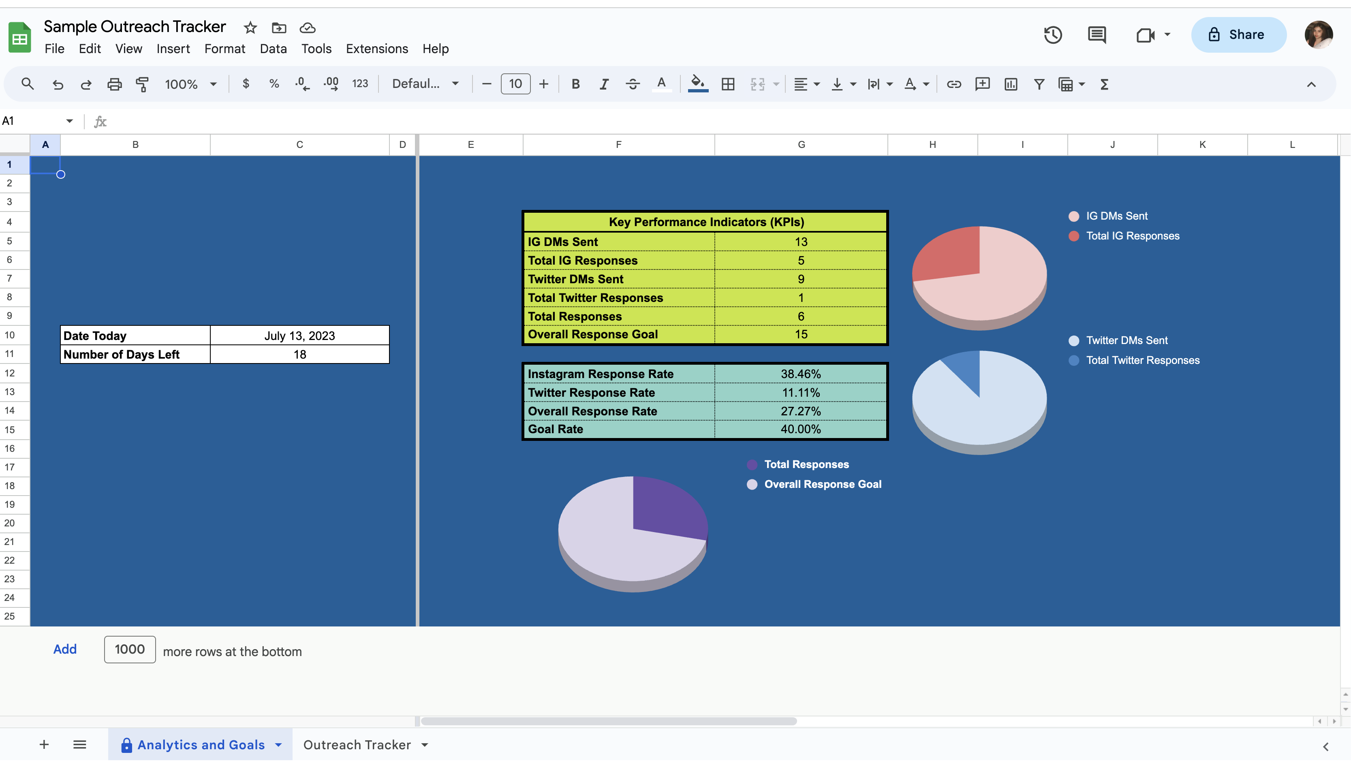
Task: Increase decimal places
Action: coord(331,84)
